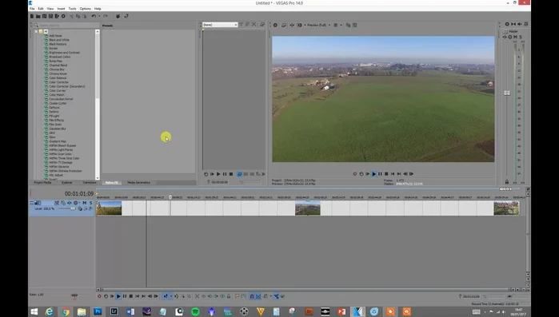Click the New project icon in toolbar
Screen dimensions: 559x317
[32, 16]
